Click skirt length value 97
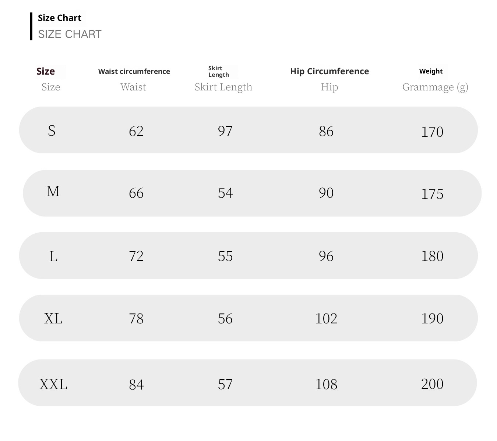 [225, 131]
